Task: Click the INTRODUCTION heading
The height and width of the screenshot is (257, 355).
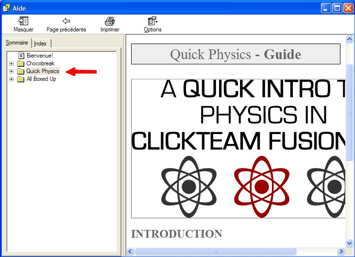Action: [177, 234]
